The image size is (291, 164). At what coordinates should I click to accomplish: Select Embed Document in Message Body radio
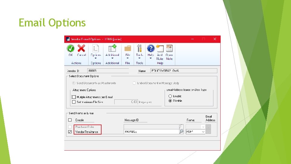click(x=134, y=83)
